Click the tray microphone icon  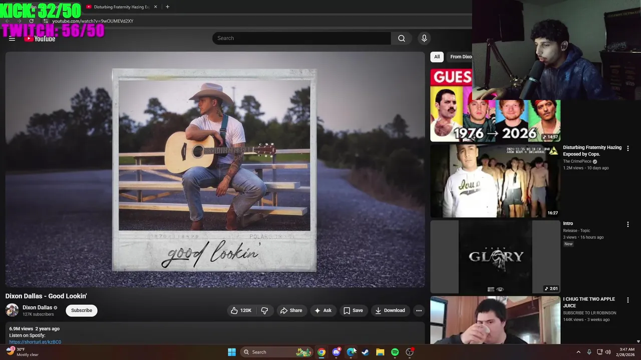[589, 352]
